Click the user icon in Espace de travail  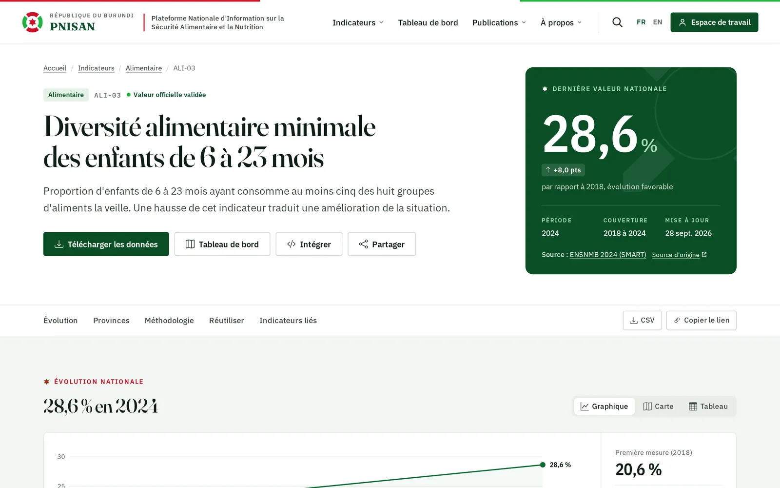682,22
